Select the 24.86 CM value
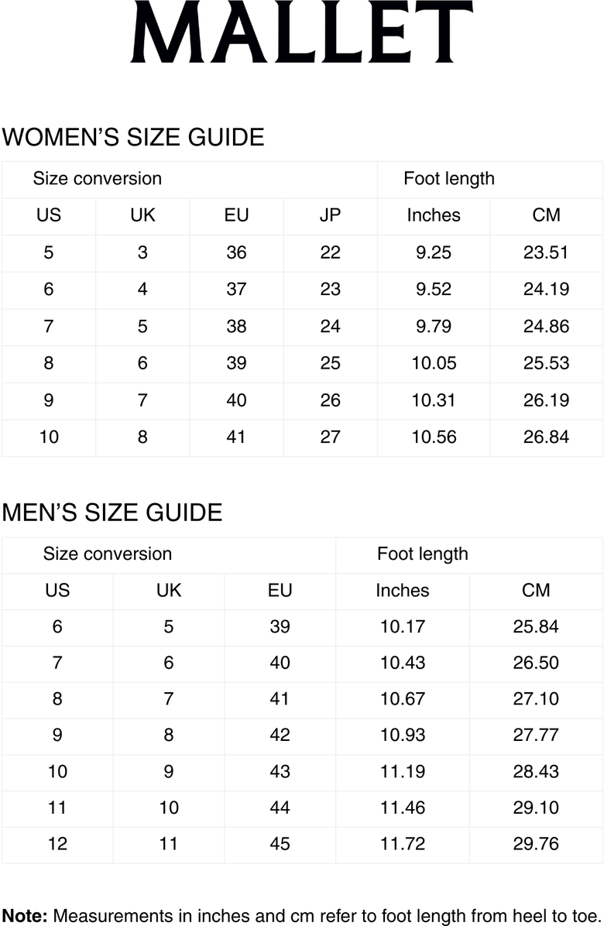 [x=546, y=326]
